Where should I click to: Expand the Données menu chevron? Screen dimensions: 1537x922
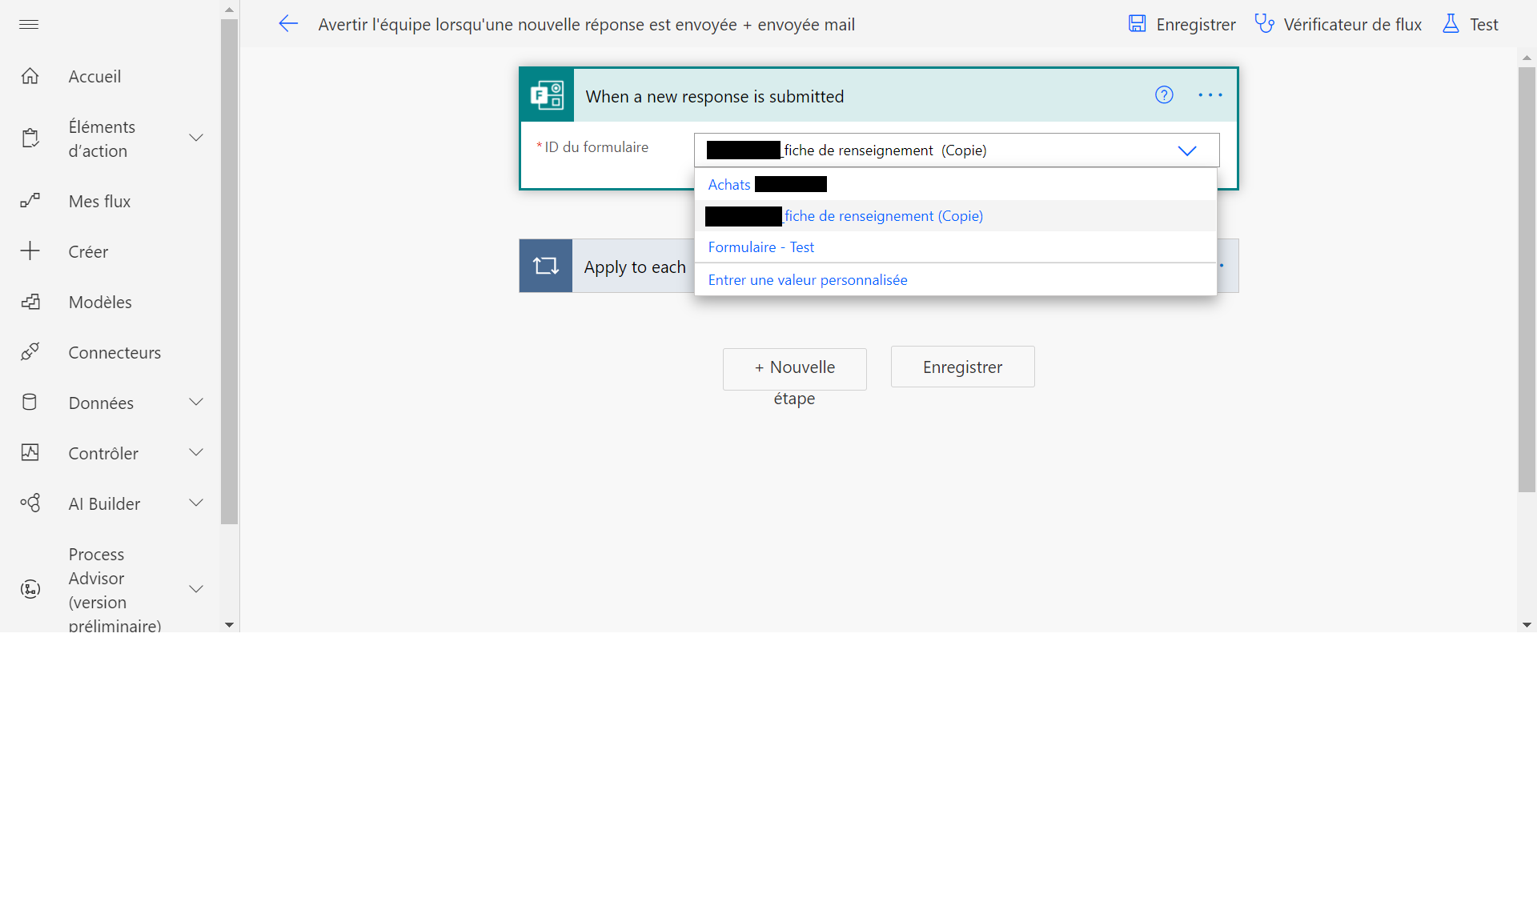coord(195,402)
